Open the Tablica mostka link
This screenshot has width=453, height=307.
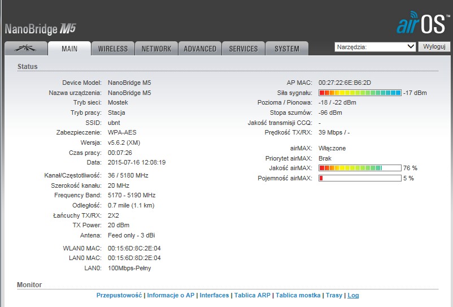(x=298, y=295)
